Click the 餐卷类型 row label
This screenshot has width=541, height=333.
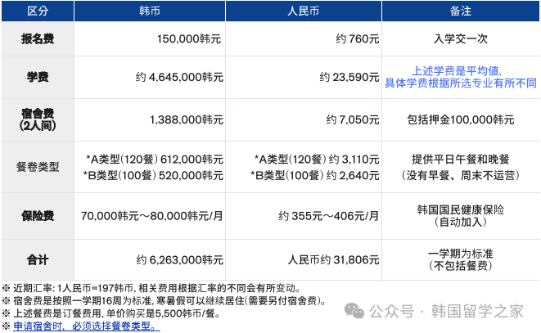pyautogui.click(x=38, y=167)
